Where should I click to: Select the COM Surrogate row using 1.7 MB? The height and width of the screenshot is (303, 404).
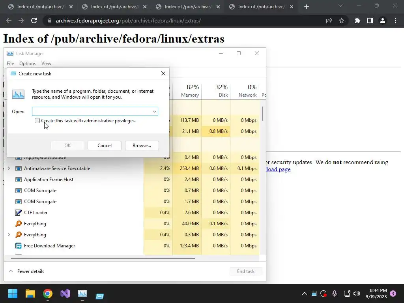point(131,202)
